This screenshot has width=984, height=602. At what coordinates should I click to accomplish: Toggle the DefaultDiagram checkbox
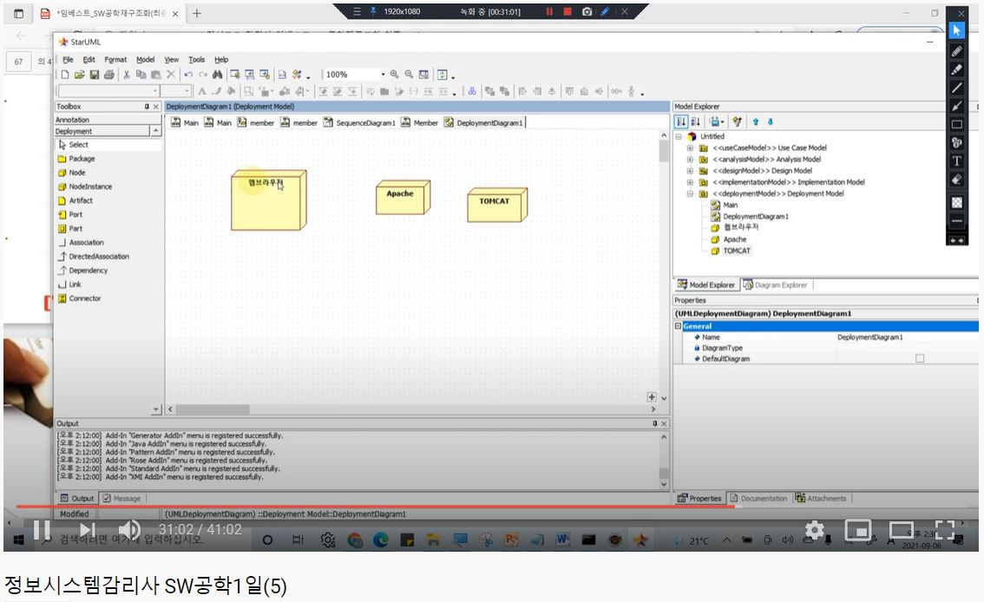pyautogui.click(x=920, y=359)
